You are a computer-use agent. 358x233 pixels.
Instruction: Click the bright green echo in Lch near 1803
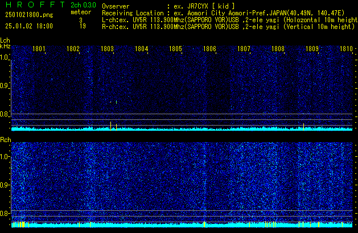click(x=117, y=102)
